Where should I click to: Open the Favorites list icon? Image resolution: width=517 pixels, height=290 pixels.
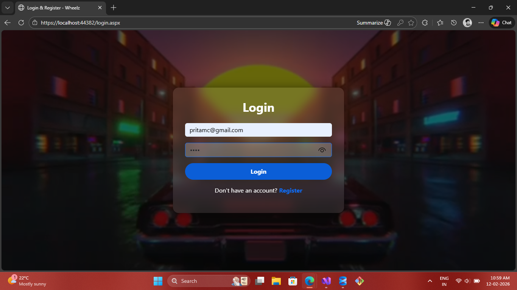tap(440, 23)
